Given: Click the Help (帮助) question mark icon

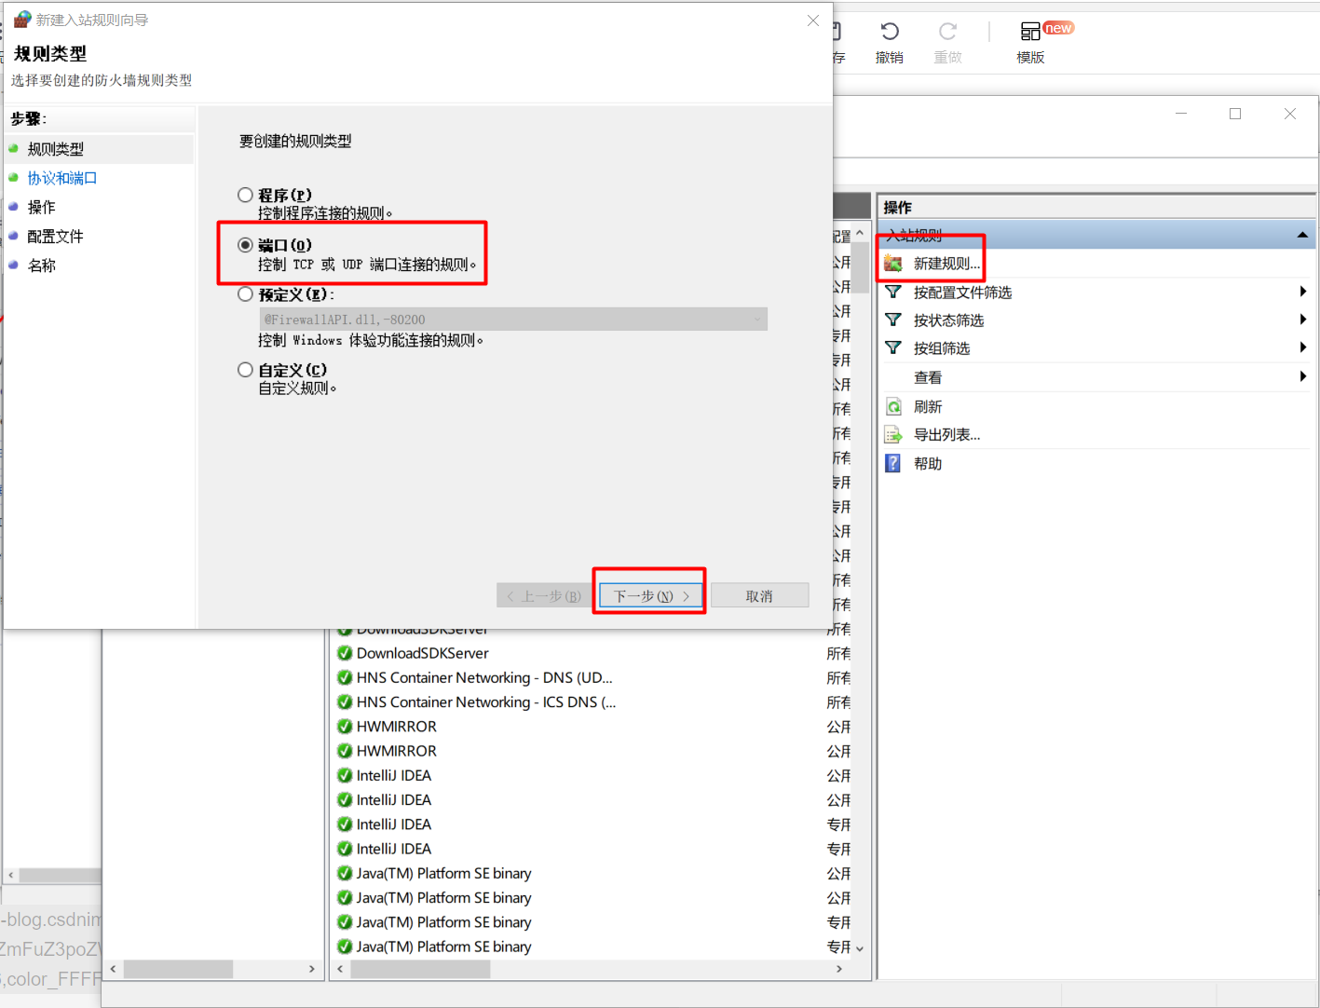Looking at the screenshot, I should tap(893, 464).
